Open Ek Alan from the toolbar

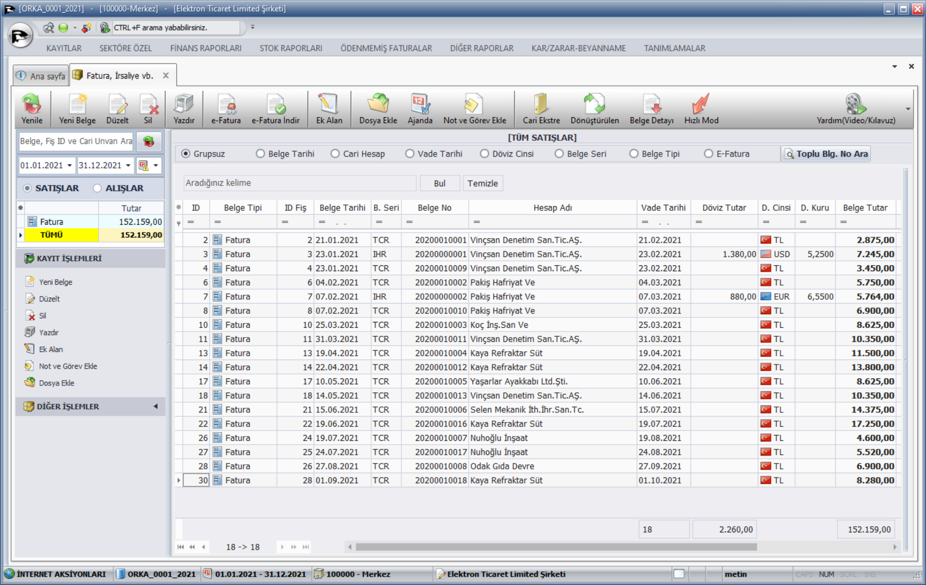[x=329, y=109]
